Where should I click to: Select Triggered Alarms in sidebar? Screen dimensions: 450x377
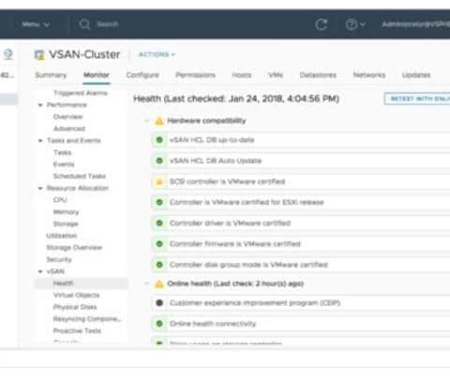click(x=81, y=93)
